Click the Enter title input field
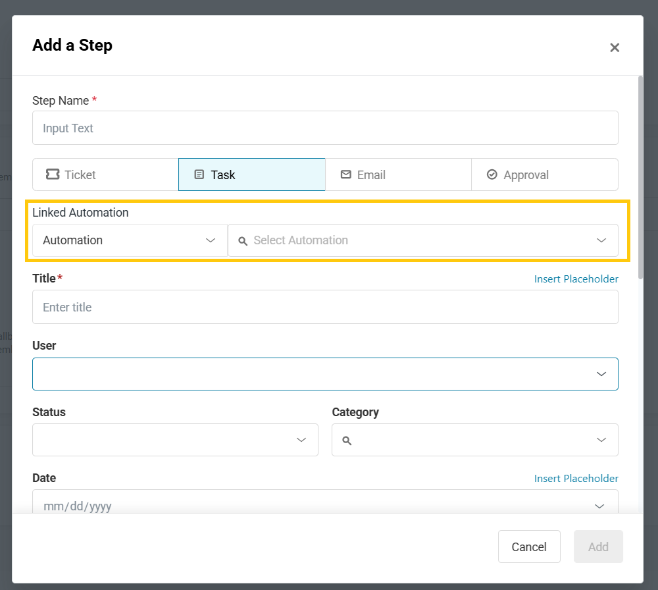The width and height of the screenshot is (658, 590). tap(325, 307)
